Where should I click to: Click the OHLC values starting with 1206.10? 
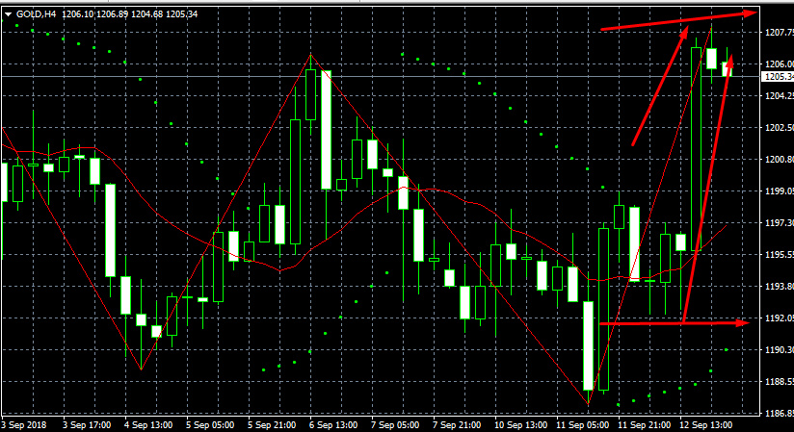click(x=130, y=14)
